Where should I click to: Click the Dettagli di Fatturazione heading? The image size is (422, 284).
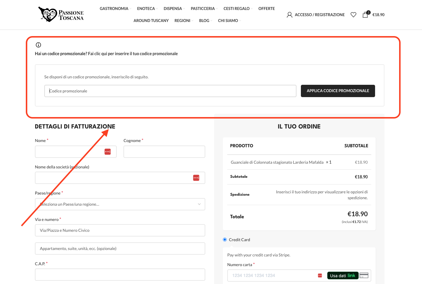75,126
